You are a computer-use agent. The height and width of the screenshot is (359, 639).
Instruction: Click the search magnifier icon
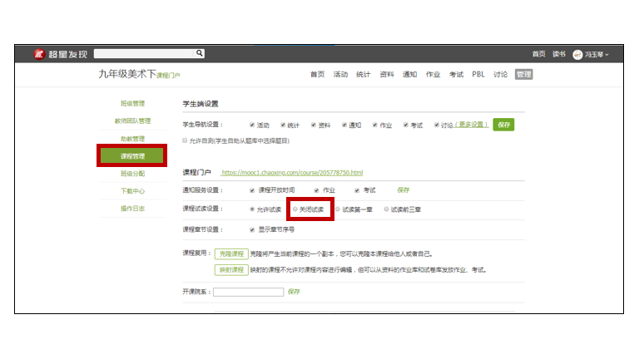(200, 53)
